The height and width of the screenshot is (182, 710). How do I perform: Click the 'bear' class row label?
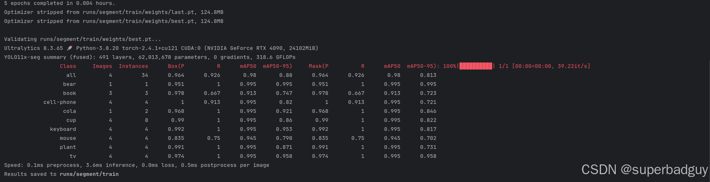[x=70, y=84]
